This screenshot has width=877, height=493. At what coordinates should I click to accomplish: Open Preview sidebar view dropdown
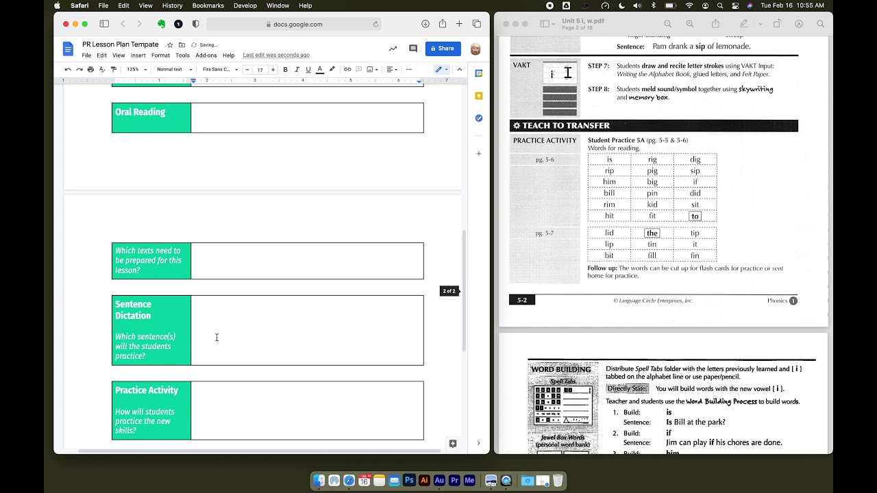[547, 24]
